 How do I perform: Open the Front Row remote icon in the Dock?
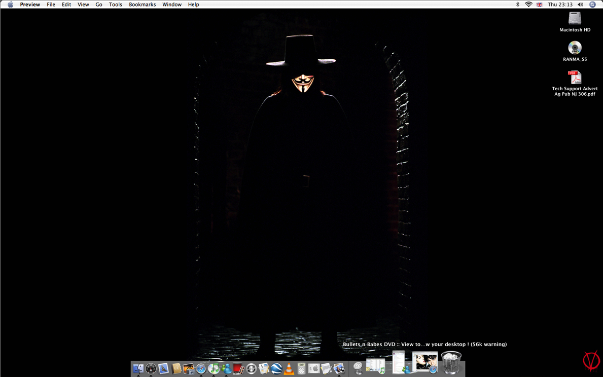click(x=301, y=368)
